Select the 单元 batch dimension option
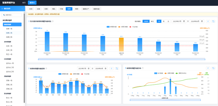 coord(152,21)
